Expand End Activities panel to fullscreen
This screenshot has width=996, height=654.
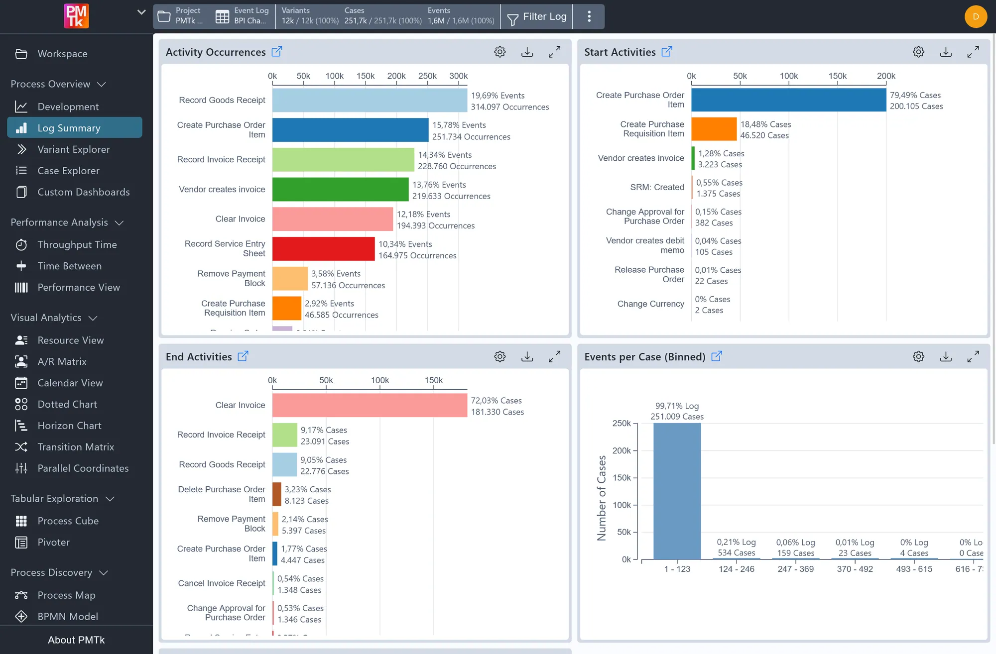[554, 356]
